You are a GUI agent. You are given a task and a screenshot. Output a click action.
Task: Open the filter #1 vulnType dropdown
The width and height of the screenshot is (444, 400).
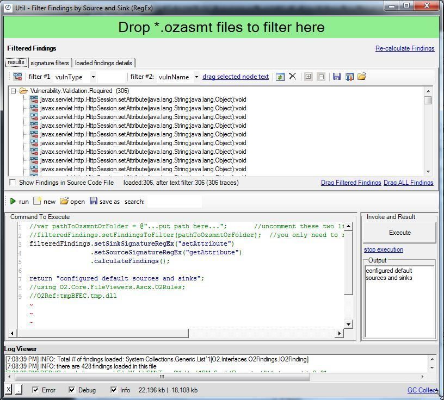(x=93, y=77)
